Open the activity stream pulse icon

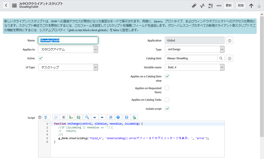[x=202, y=6]
